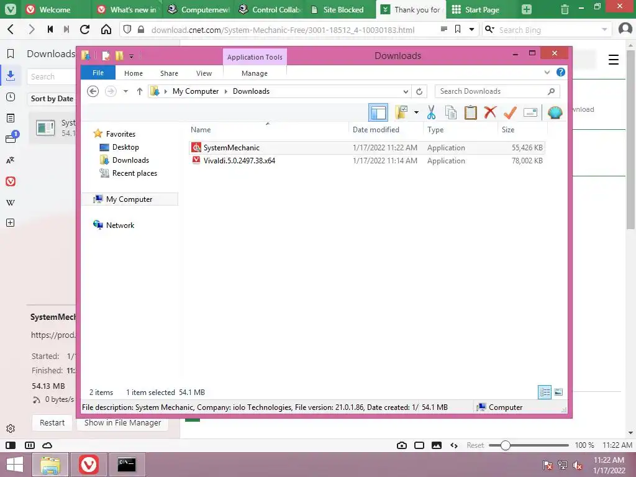The height and width of the screenshot is (477, 636).
Task: Click the Explorer Back arrow button
Action: [93, 91]
